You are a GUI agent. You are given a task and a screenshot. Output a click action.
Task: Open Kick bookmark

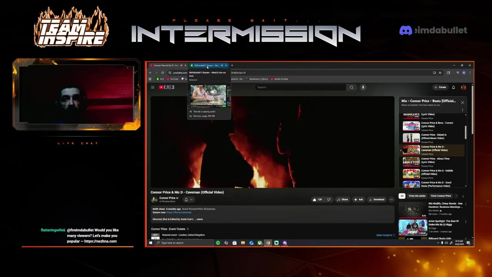pyautogui.click(x=160, y=79)
